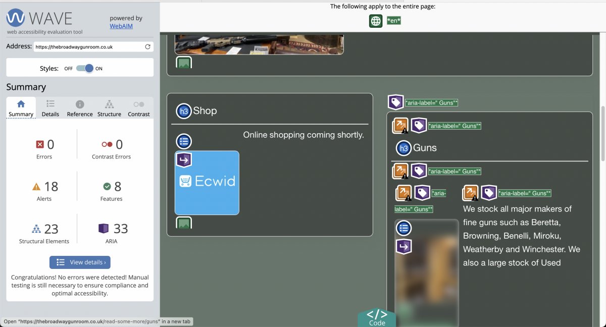Screen dimensions: 606x327
Task: Click the h3 heading icon beside Shop
Action: click(x=183, y=111)
